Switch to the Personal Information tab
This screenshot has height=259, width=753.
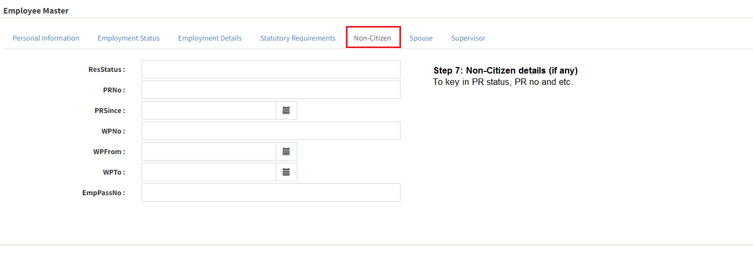click(46, 38)
